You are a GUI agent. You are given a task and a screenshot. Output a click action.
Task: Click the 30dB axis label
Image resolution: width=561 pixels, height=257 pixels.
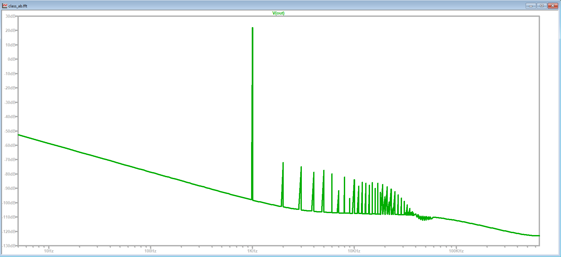click(10, 16)
